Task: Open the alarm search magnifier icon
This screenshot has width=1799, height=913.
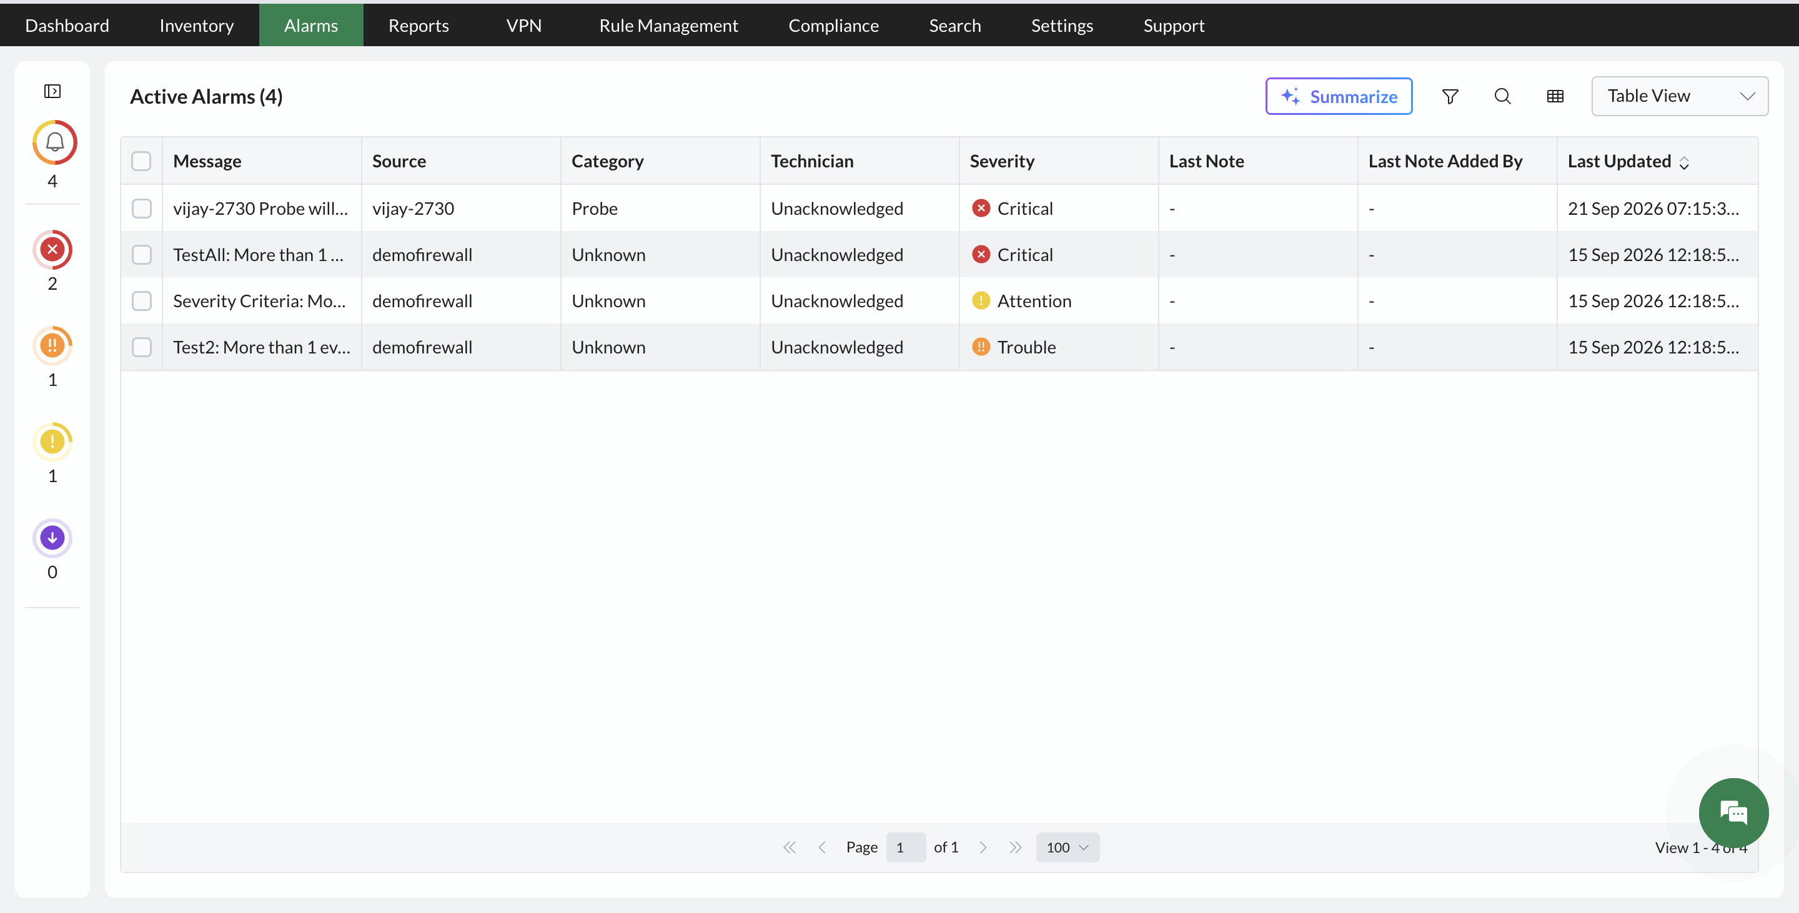Action: pyautogui.click(x=1502, y=96)
